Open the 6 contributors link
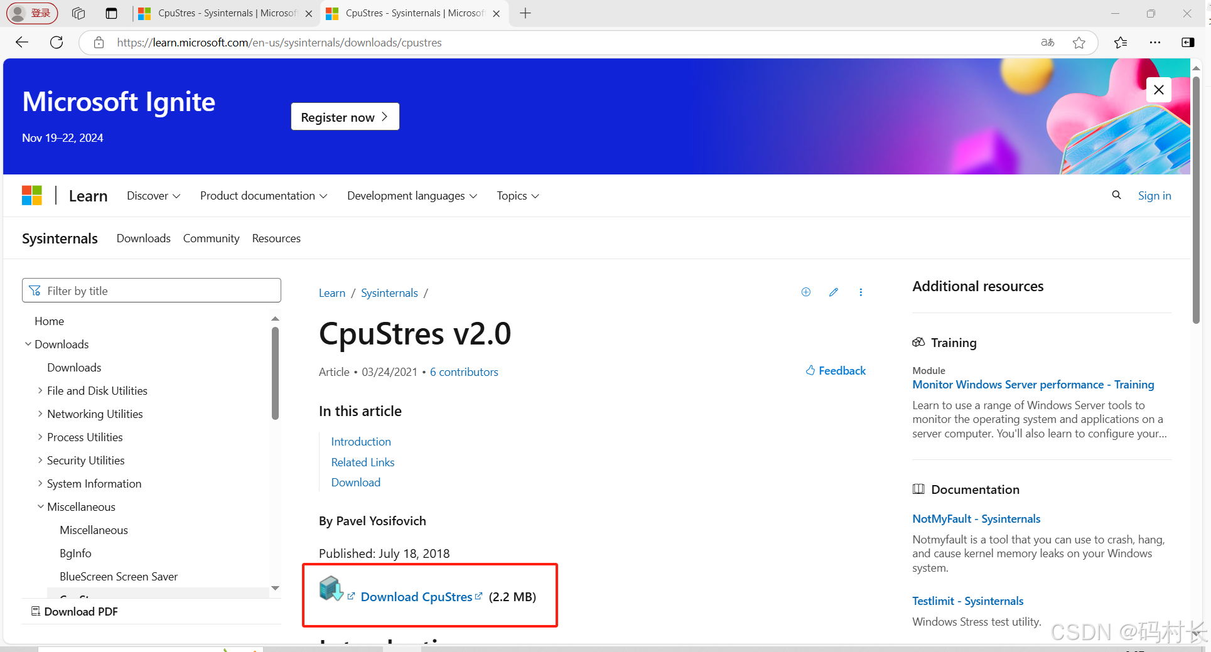This screenshot has width=1211, height=652. tap(464, 372)
